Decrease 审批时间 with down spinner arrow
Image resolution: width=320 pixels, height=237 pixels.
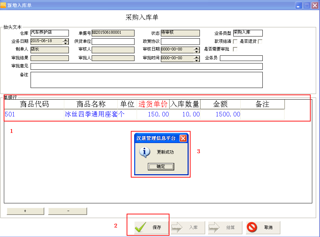tap(196, 60)
